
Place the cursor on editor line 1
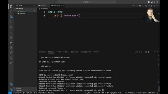coord(56,12)
